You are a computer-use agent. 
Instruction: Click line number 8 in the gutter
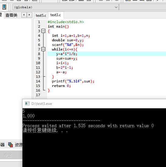tap(39, 54)
